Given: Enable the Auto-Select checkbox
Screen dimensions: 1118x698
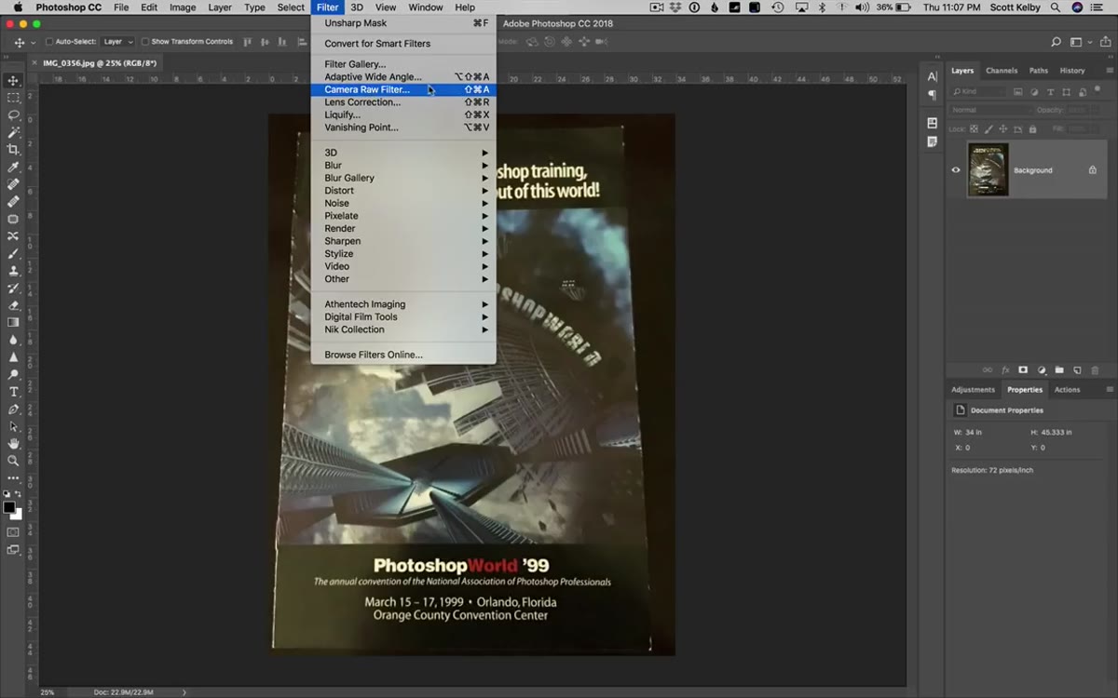Looking at the screenshot, I should point(49,42).
